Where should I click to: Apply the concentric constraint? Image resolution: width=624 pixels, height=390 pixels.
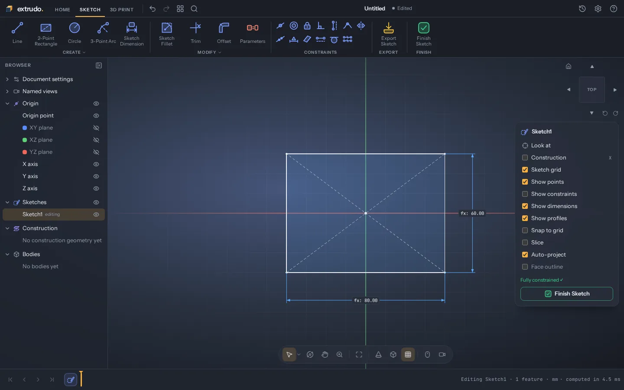click(x=294, y=26)
